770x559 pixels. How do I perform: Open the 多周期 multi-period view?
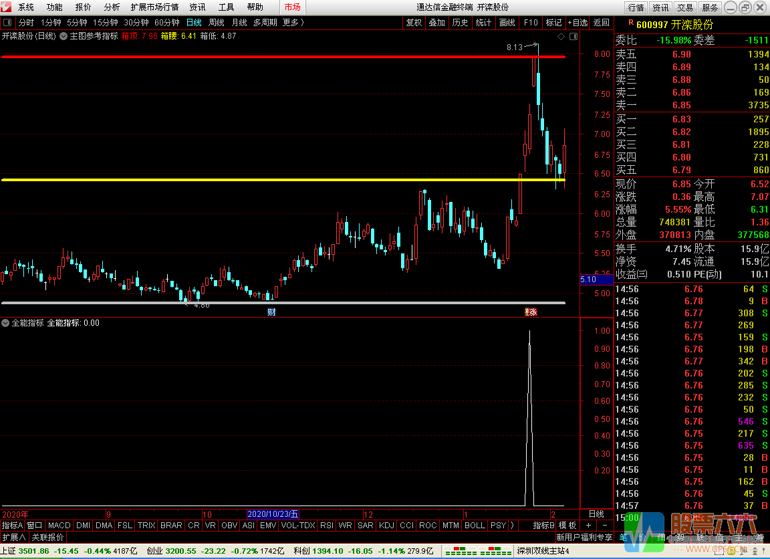(265, 23)
